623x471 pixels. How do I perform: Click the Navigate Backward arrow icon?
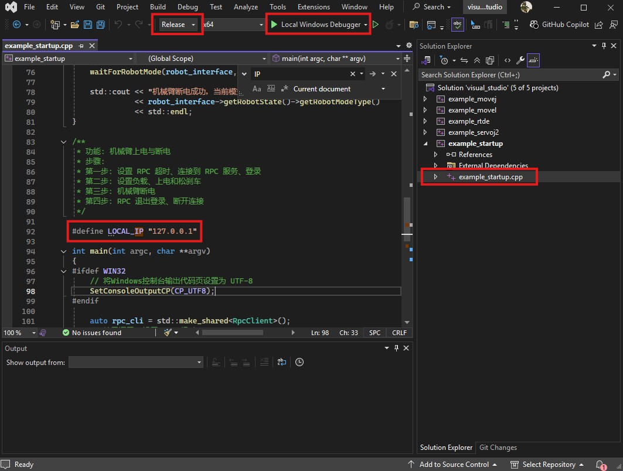tap(16, 25)
